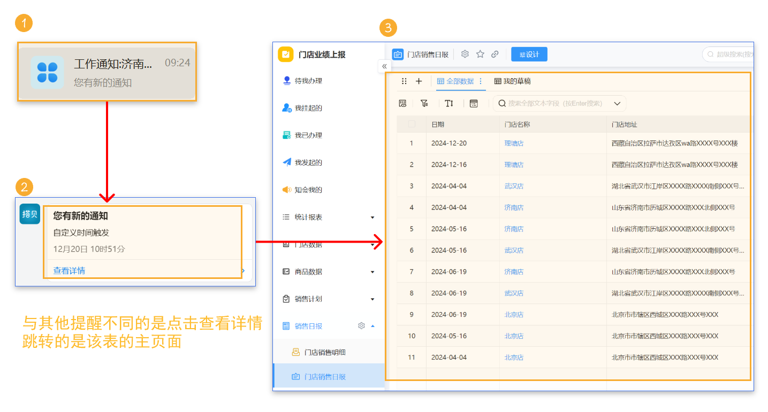Viewport: 768px width, 412px height.
Task: Open the filter tool above the table
Action: 424,103
